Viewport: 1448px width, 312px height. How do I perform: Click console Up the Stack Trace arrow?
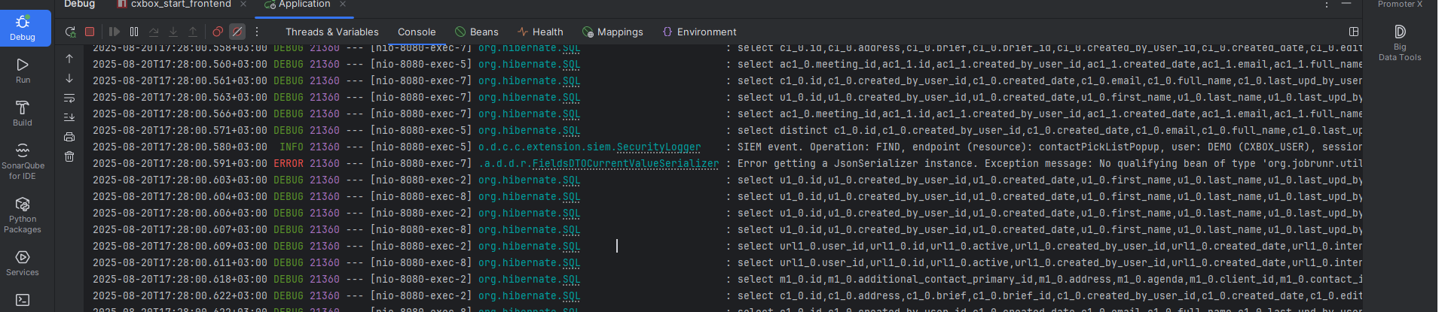69,59
